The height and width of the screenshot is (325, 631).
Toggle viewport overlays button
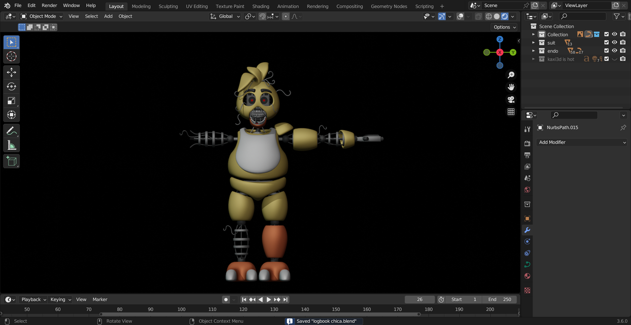coord(460,16)
